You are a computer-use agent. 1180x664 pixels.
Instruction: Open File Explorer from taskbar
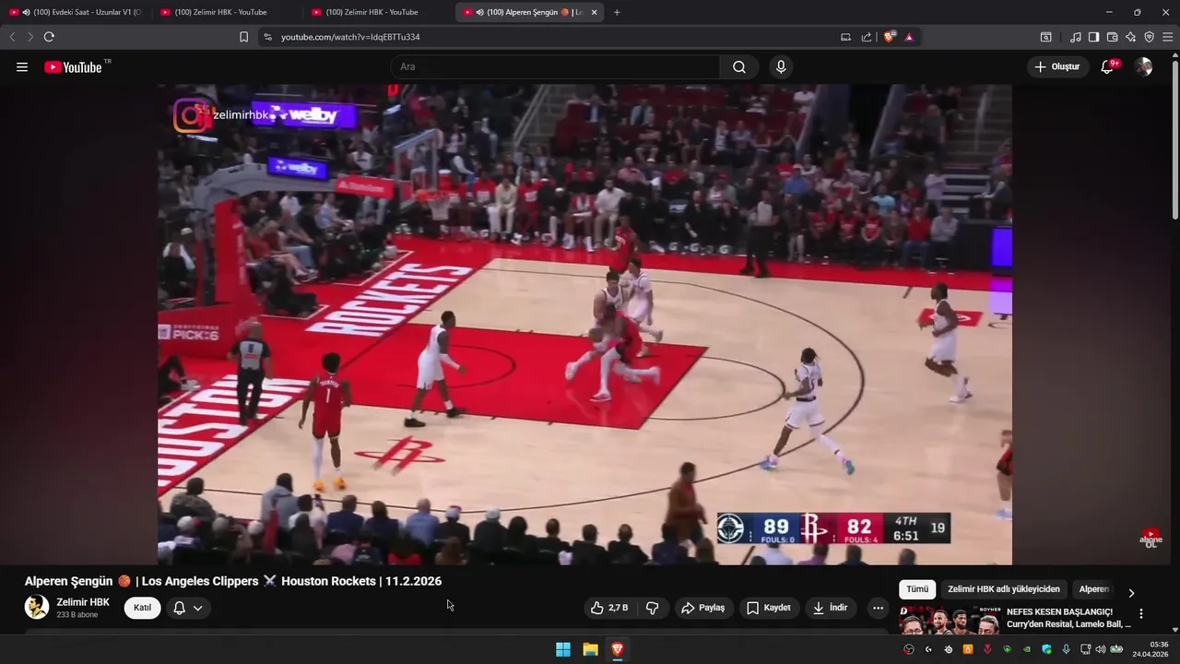590,649
